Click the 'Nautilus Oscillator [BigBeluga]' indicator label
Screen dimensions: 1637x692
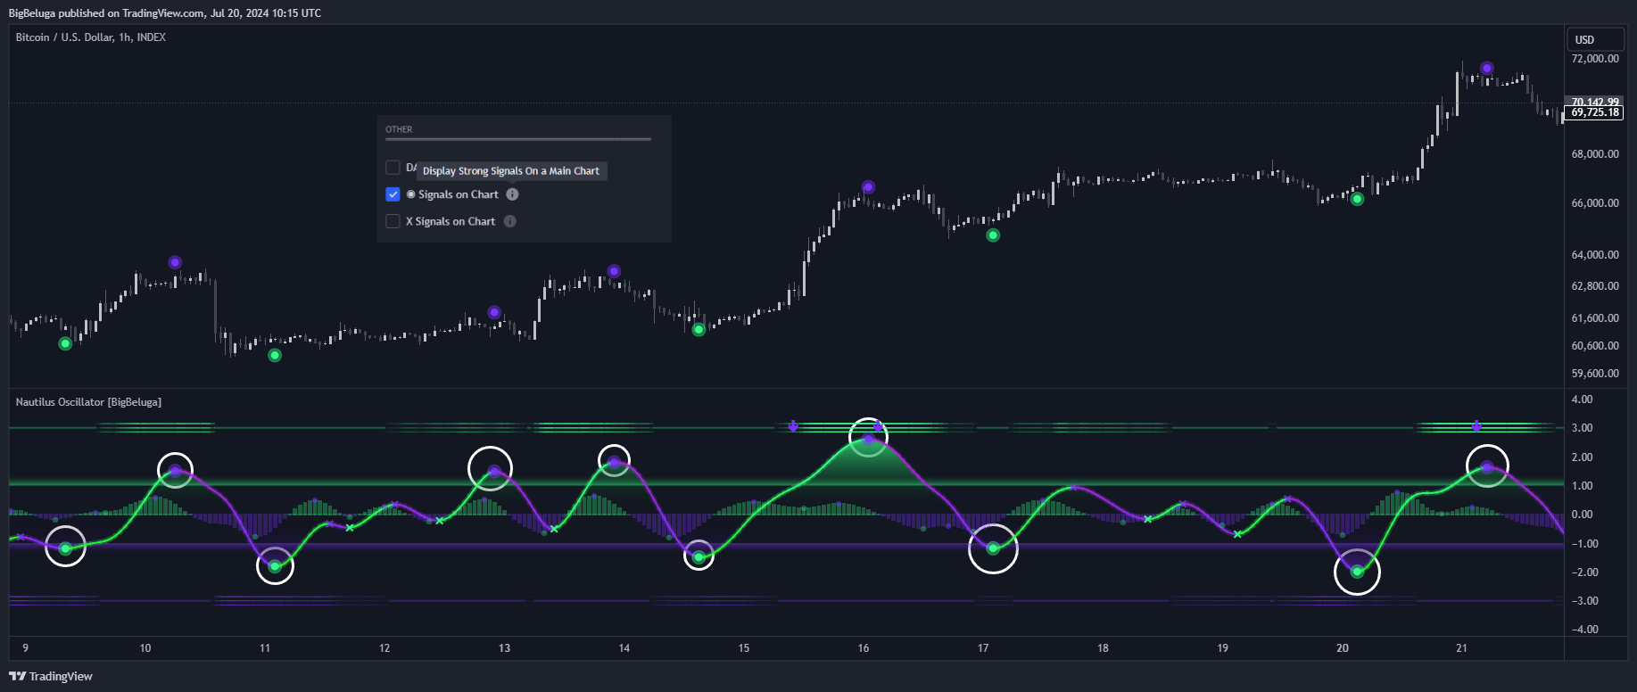88,402
